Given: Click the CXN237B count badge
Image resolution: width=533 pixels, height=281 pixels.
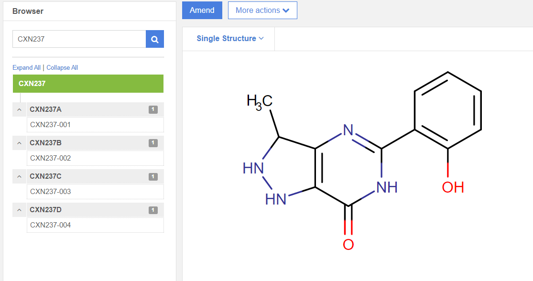Looking at the screenshot, I should (x=153, y=143).
